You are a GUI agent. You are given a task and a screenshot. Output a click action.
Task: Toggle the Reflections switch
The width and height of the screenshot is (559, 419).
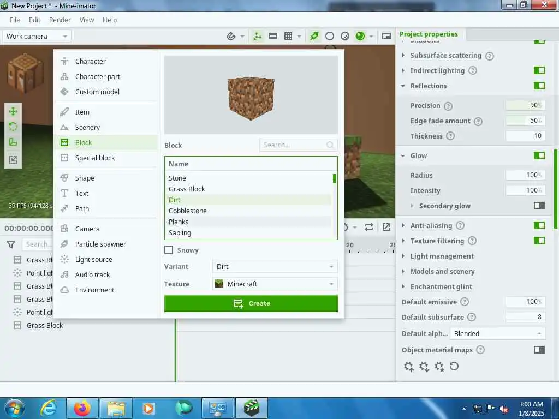539,86
